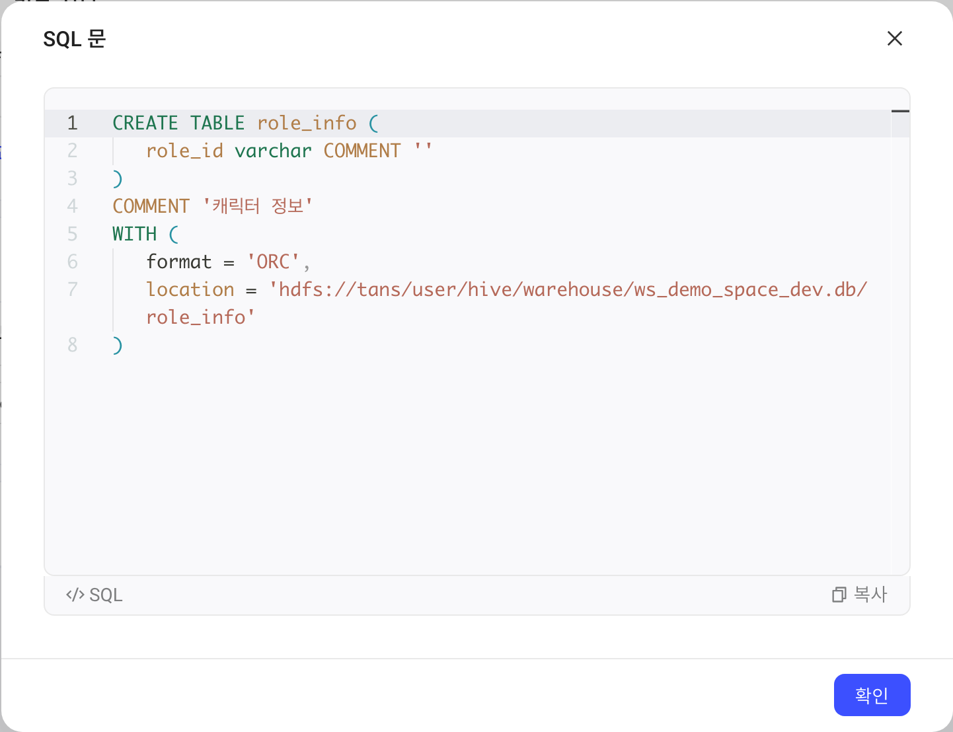Select line number 8 in gutter

[x=73, y=345]
